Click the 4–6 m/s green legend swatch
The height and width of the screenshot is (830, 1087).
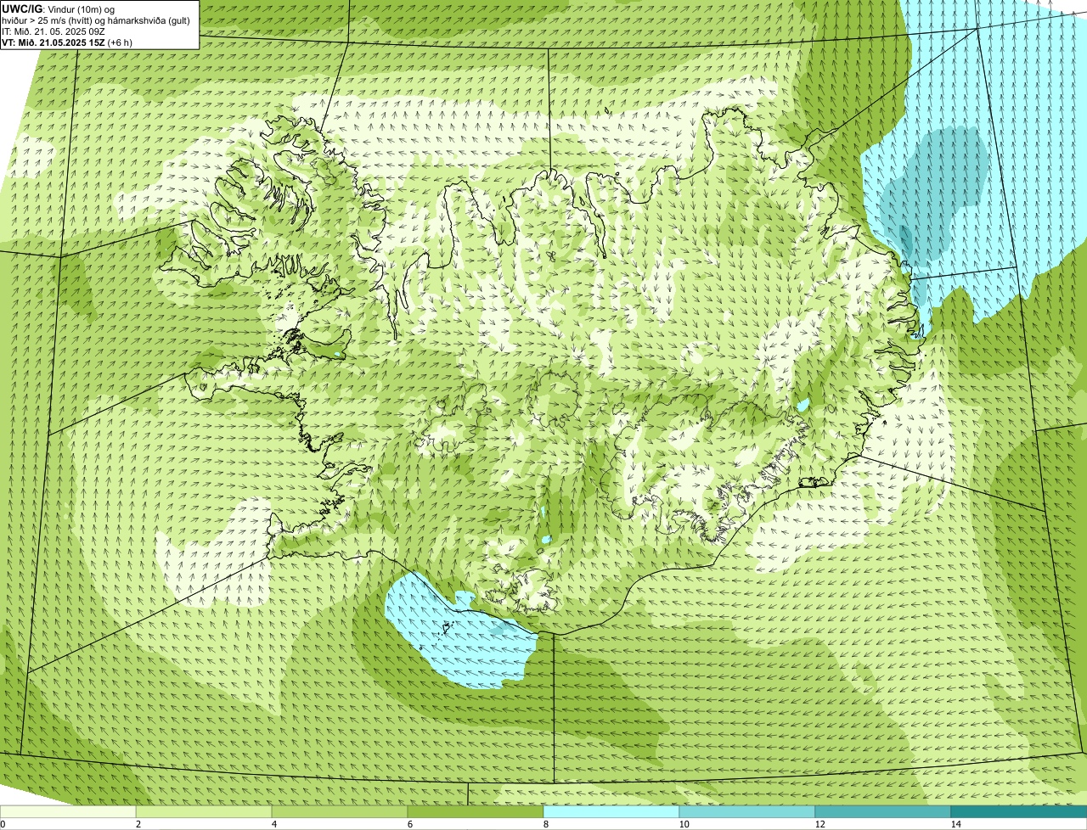coord(340,811)
